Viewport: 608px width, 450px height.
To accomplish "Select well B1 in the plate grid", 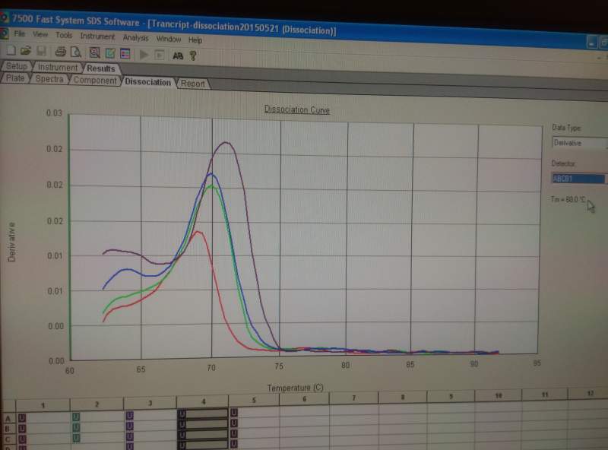I will tap(43, 428).
